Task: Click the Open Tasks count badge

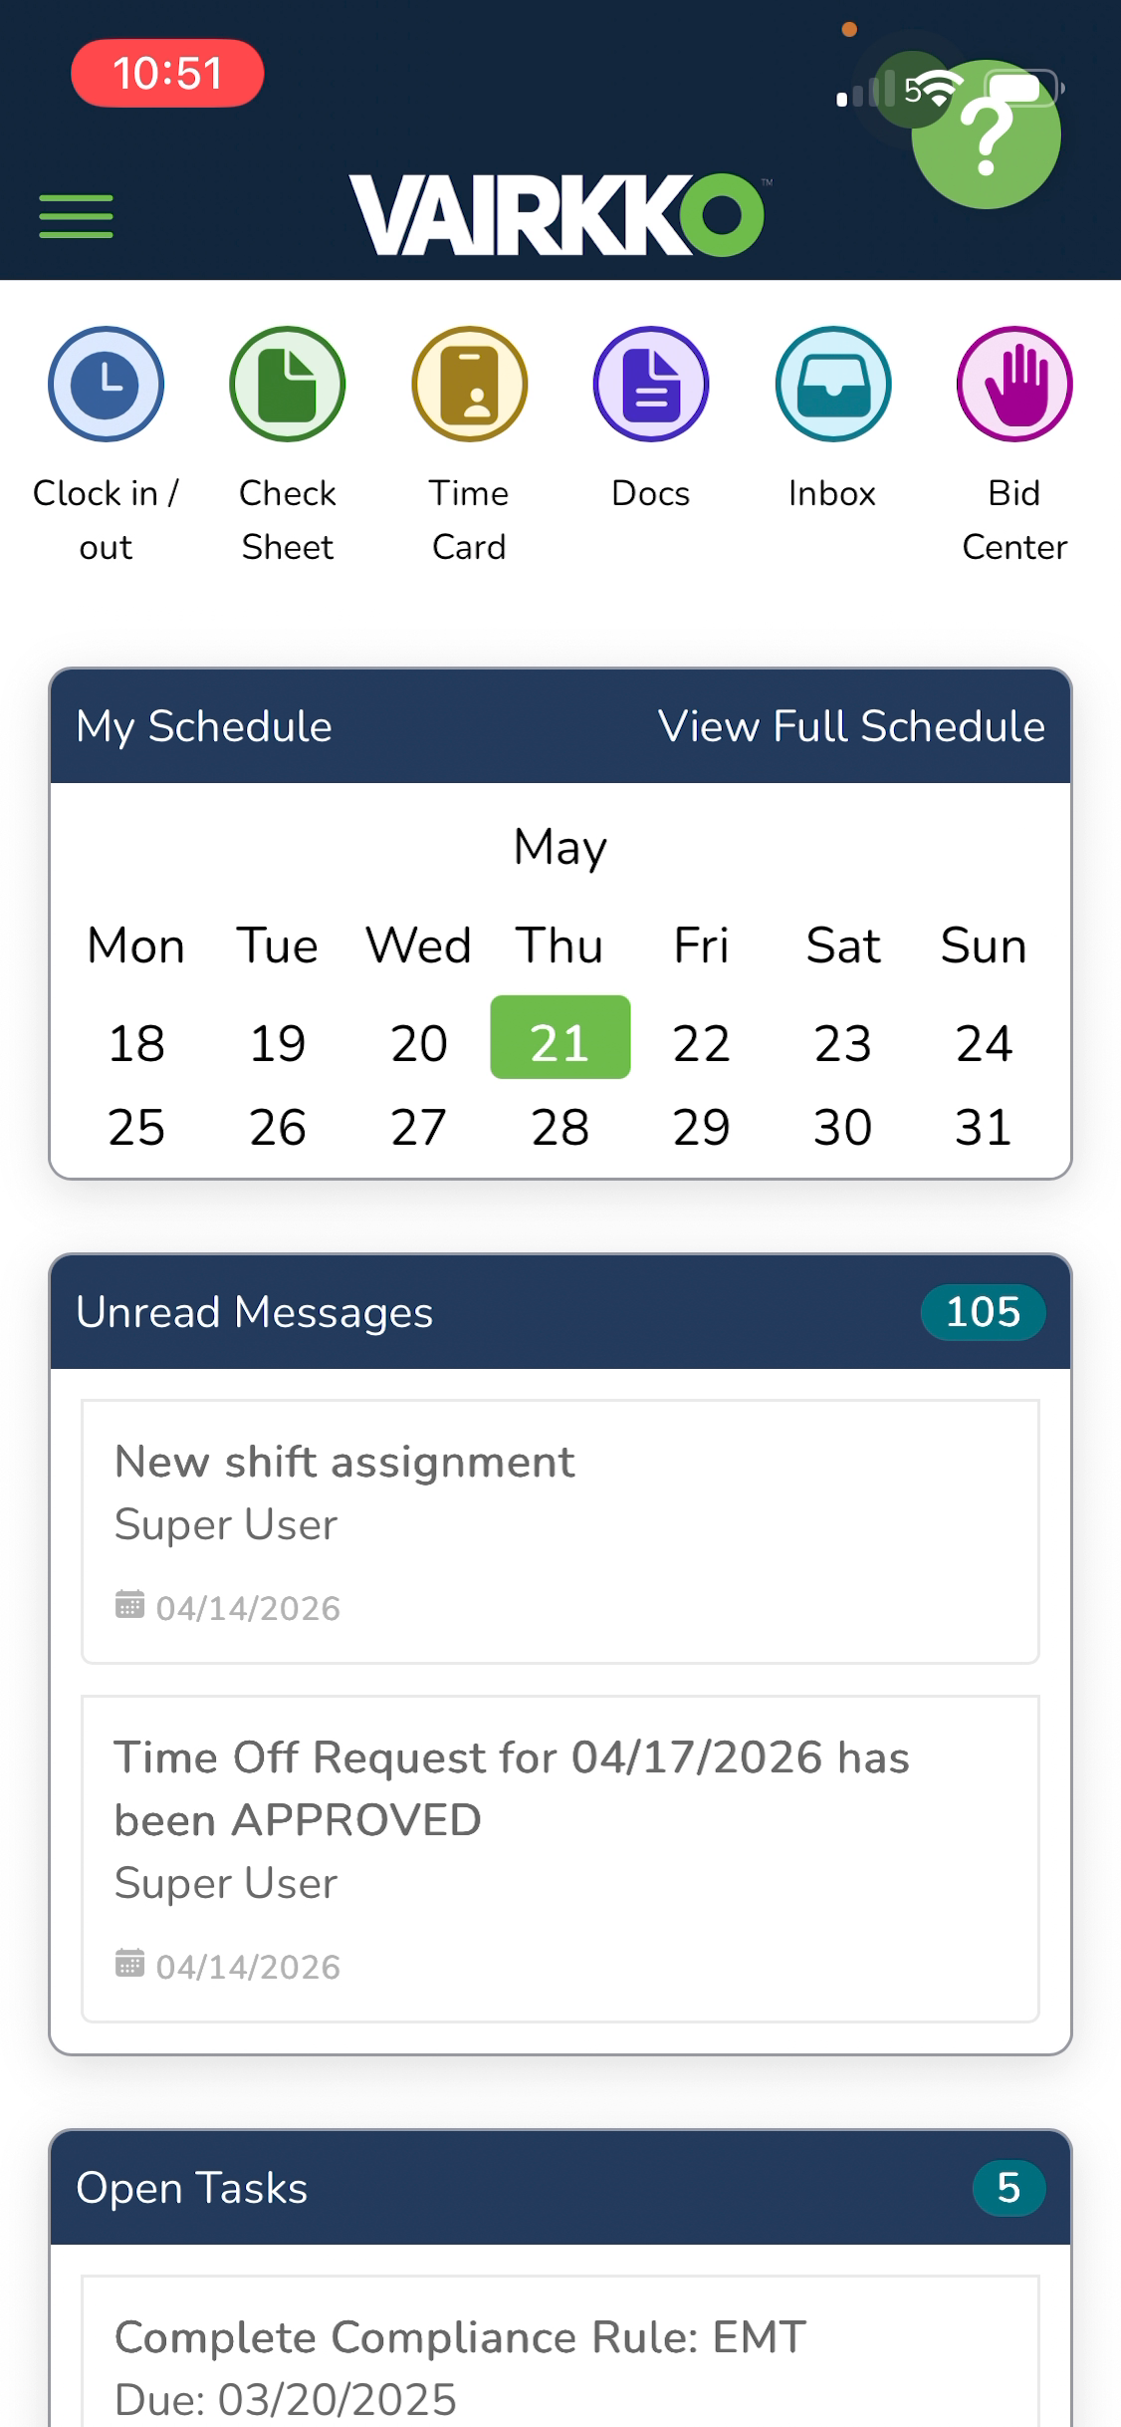Action: tap(1009, 2188)
